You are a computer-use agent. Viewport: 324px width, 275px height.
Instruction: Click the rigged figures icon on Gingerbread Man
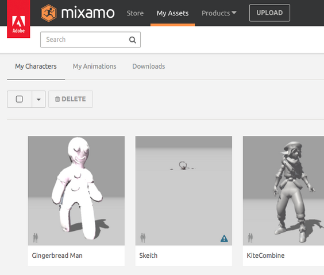tap(36, 238)
